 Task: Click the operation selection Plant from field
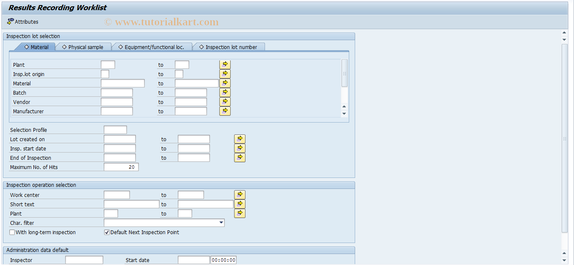point(111,213)
